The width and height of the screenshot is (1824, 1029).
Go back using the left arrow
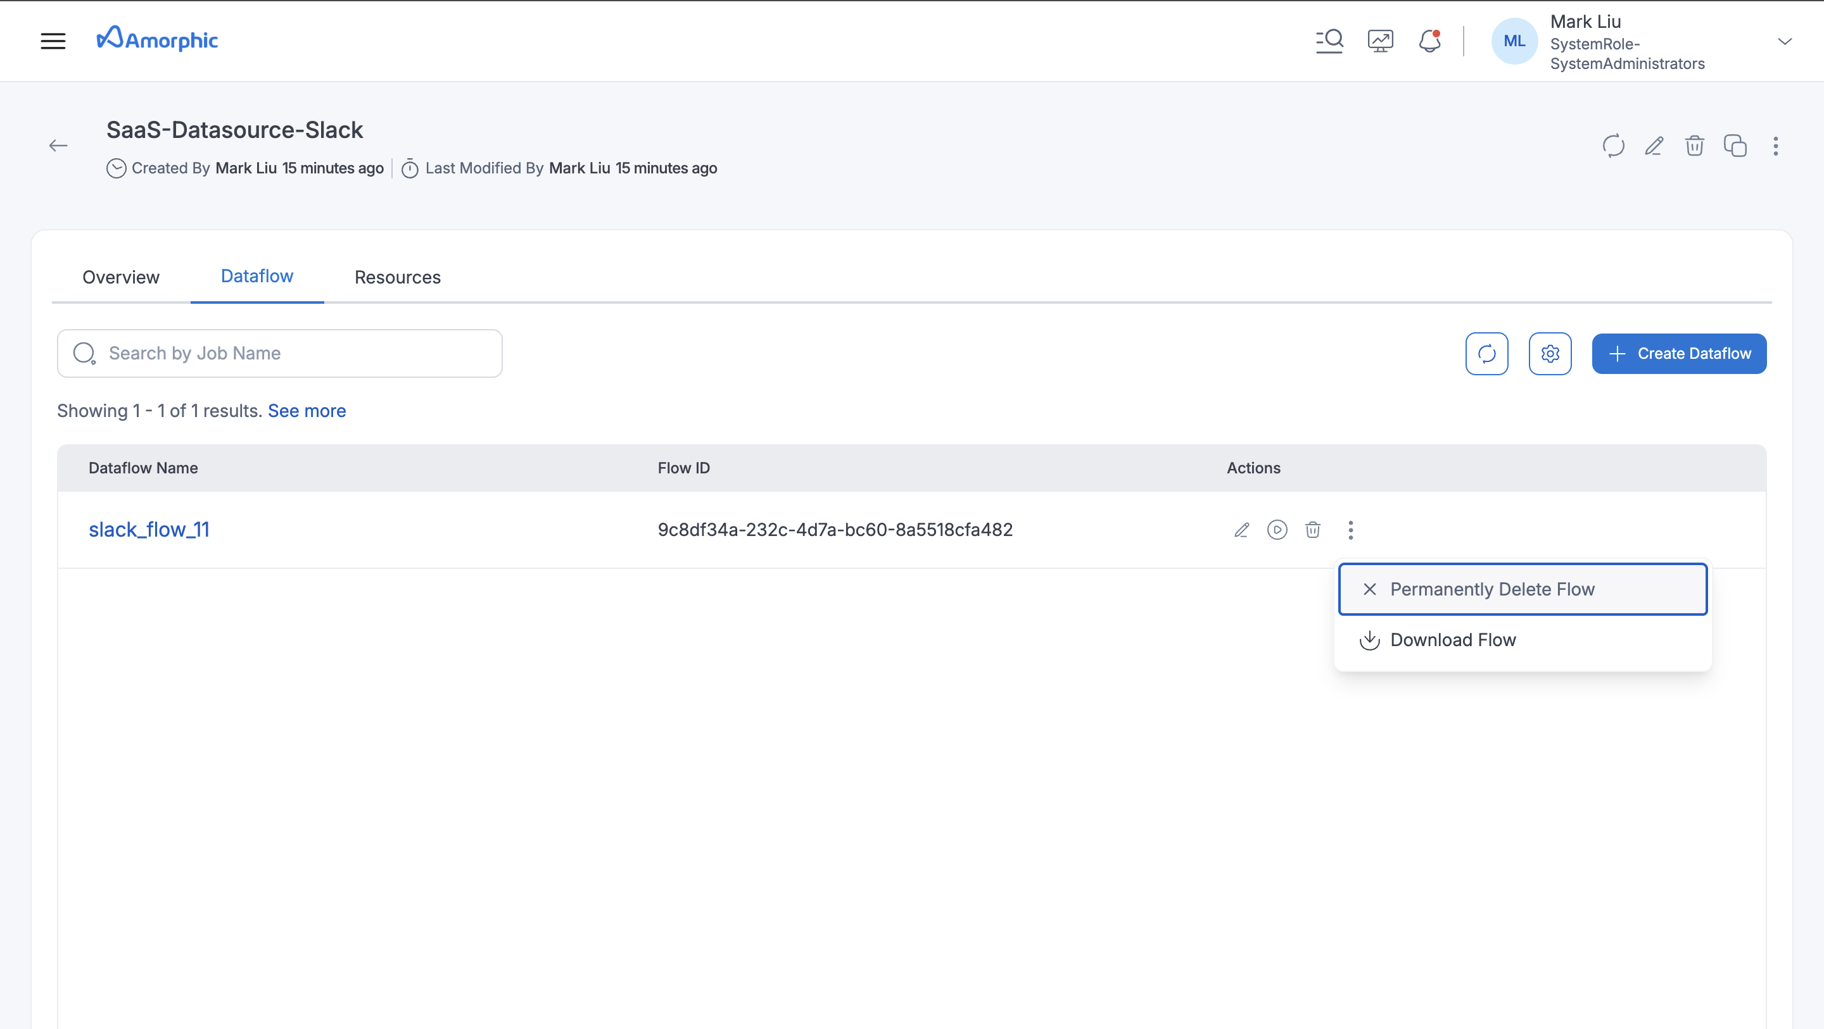[58, 146]
